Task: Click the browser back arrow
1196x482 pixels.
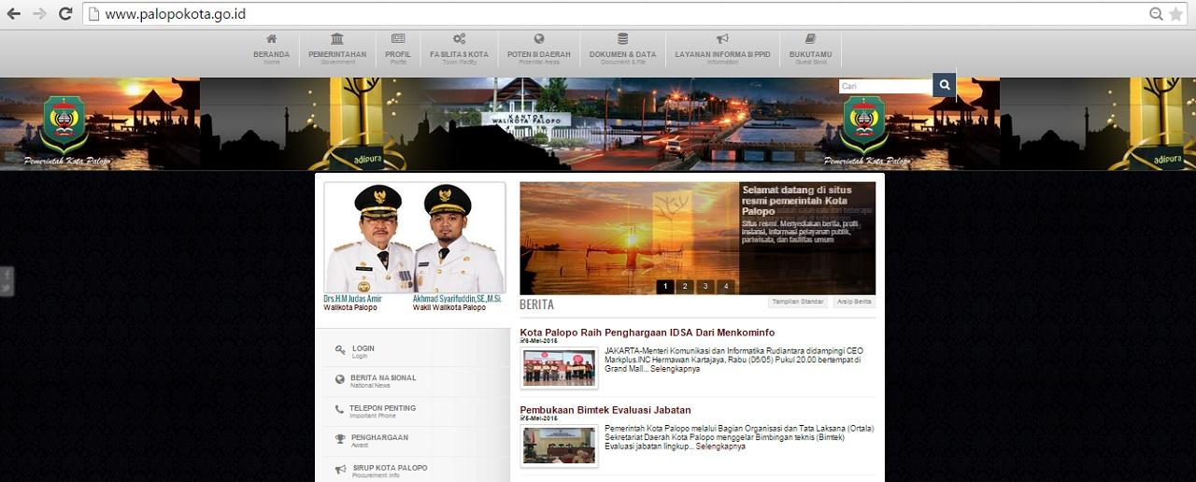Action: point(14,14)
